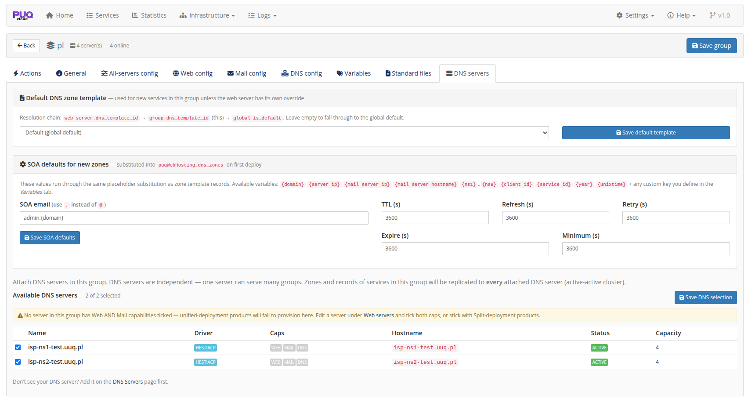Expand the Infrastructure menu

coord(207,15)
